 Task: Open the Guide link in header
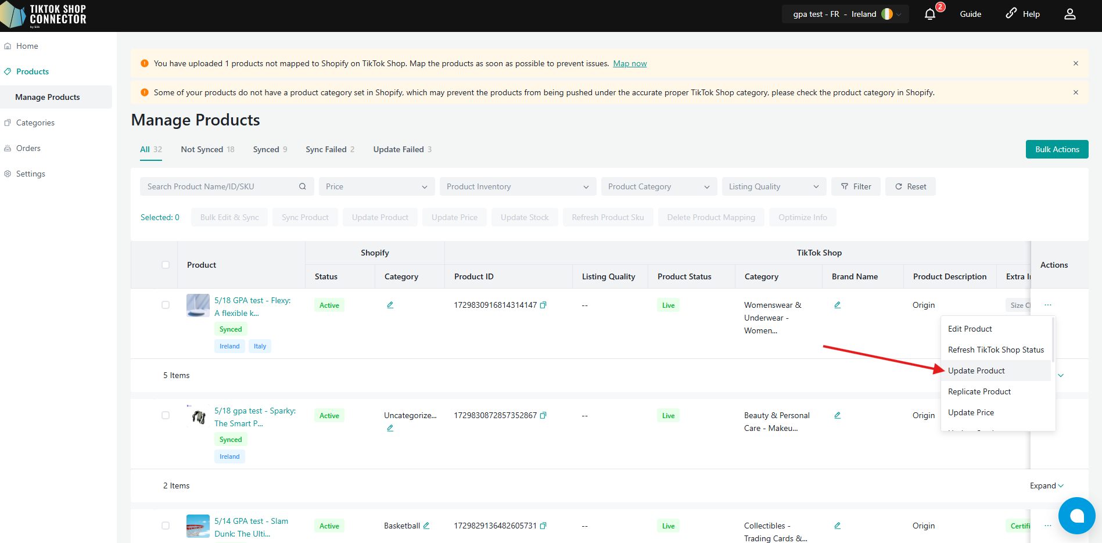[971, 14]
